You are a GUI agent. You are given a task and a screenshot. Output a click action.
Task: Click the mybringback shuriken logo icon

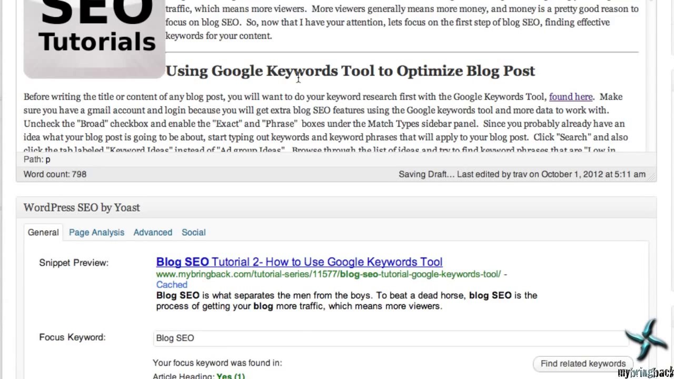[647, 340]
